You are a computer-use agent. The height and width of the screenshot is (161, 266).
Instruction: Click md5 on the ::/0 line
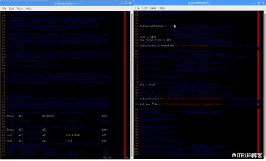tap(104, 141)
